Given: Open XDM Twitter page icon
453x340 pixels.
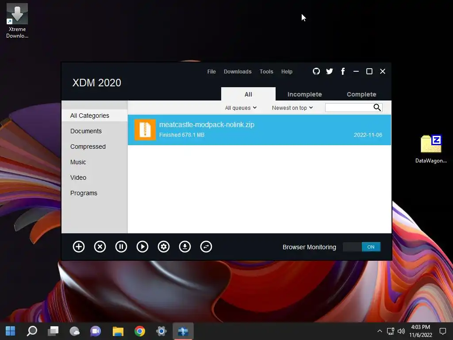Looking at the screenshot, I should pos(329,71).
